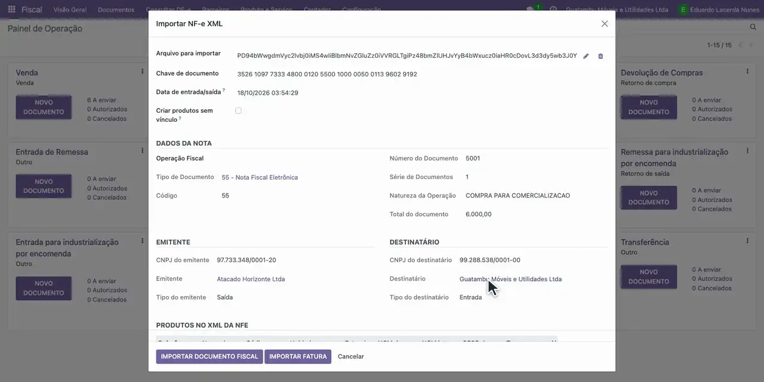Image resolution: width=764 pixels, height=382 pixels.
Task: Click the Fiscal app title
Action: coord(32,10)
